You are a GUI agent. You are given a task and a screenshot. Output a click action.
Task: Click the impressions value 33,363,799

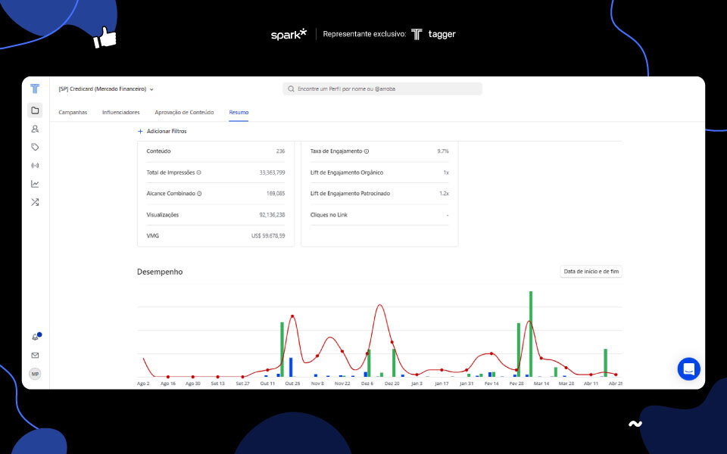point(272,173)
